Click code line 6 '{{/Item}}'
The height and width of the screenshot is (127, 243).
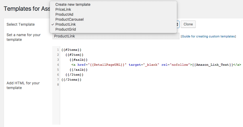coord(74,75)
